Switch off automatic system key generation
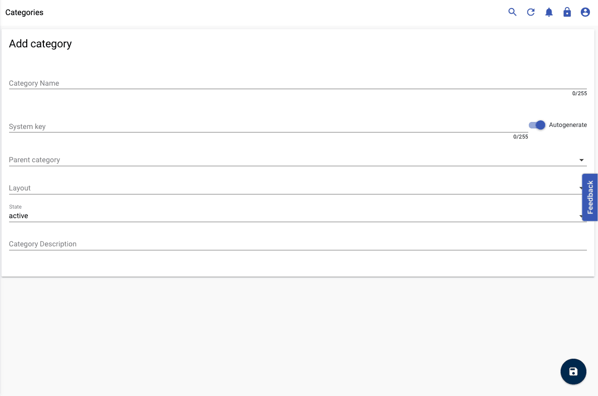Image resolution: width=598 pixels, height=396 pixels. point(536,125)
